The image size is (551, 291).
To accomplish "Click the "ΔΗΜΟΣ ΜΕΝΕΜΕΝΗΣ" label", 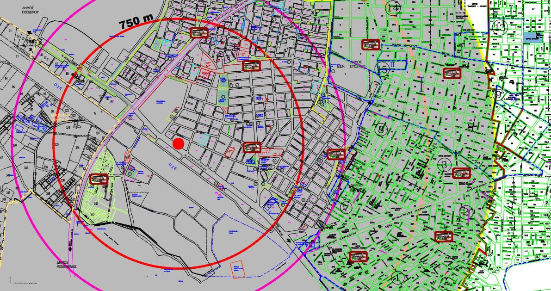I will (x=66, y=264).
